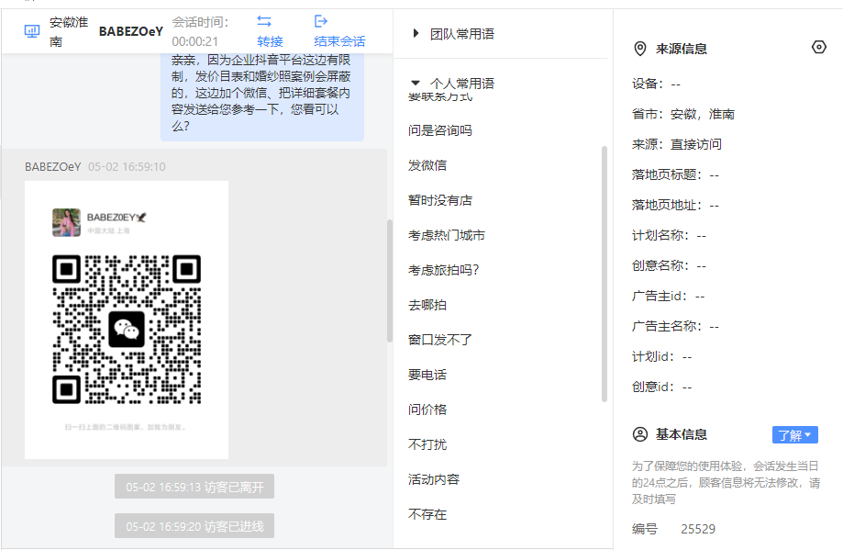Image resolution: width=843 pixels, height=550 pixels.
Task: Choose the 要电话 quick phrase
Action: pos(427,375)
